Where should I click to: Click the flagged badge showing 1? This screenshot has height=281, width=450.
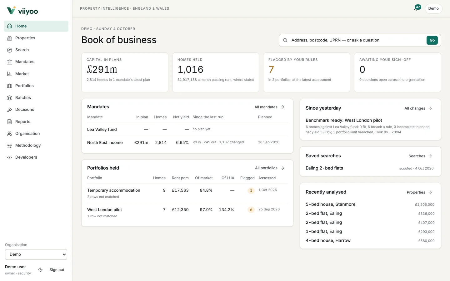[x=251, y=190]
